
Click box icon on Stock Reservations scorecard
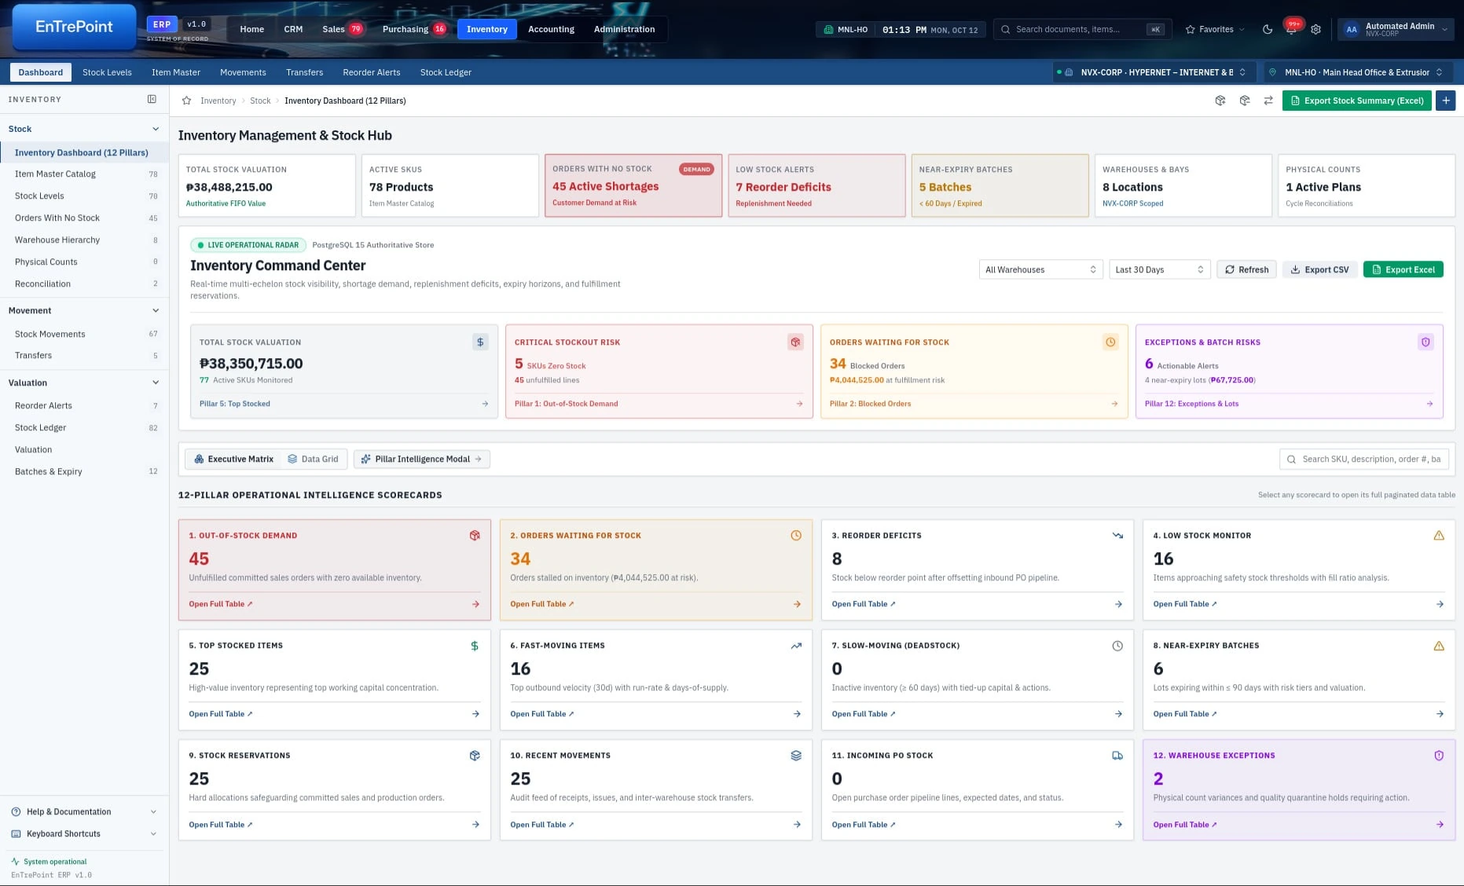[475, 756]
